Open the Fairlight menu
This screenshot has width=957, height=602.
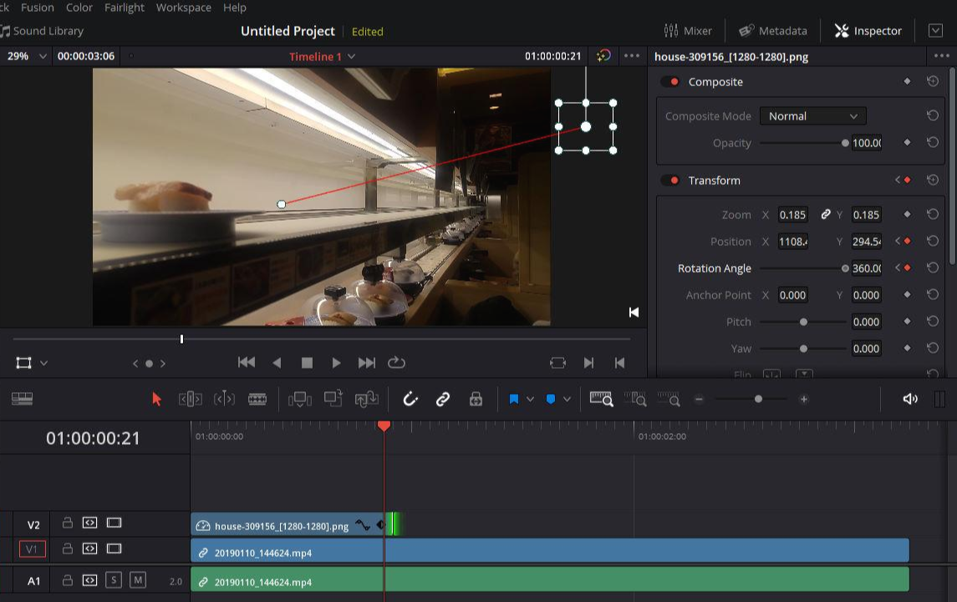tap(125, 8)
